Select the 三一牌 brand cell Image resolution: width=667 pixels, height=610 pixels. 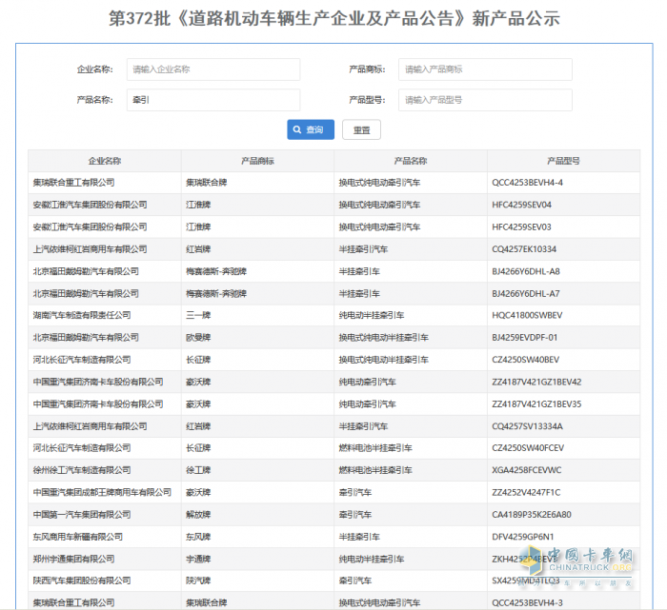(x=198, y=315)
